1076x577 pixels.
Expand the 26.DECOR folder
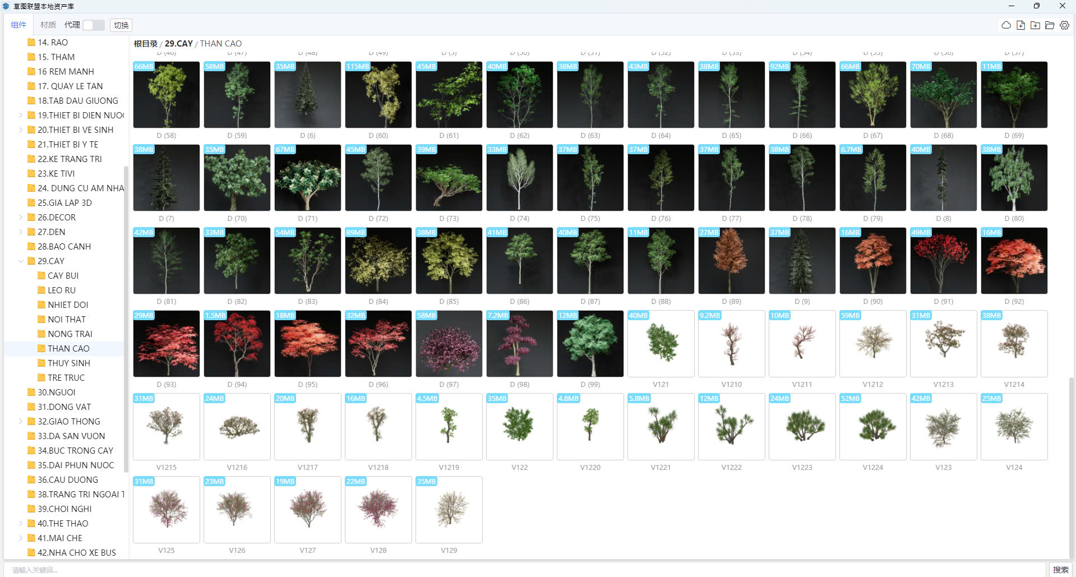(21, 217)
